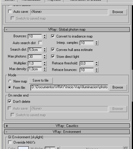The width and height of the screenshot is (133, 149).
Task: Browse for the photon map file
Action: click(118, 87)
